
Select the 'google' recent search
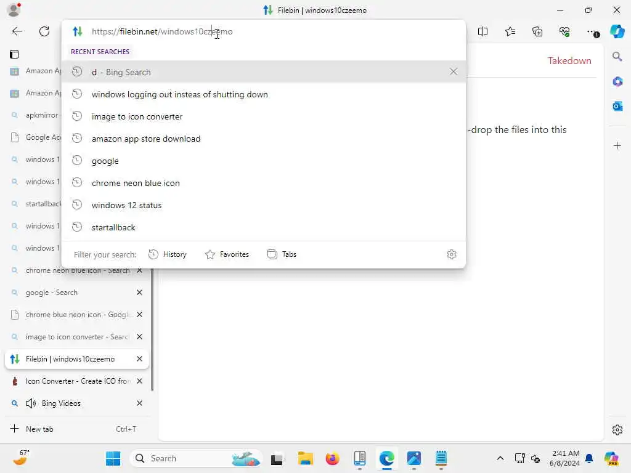(264, 161)
